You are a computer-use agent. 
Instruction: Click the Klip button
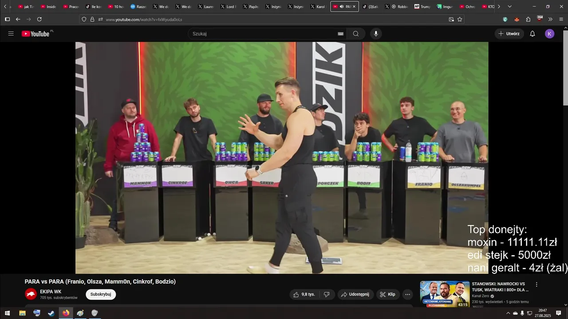(x=388, y=294)
